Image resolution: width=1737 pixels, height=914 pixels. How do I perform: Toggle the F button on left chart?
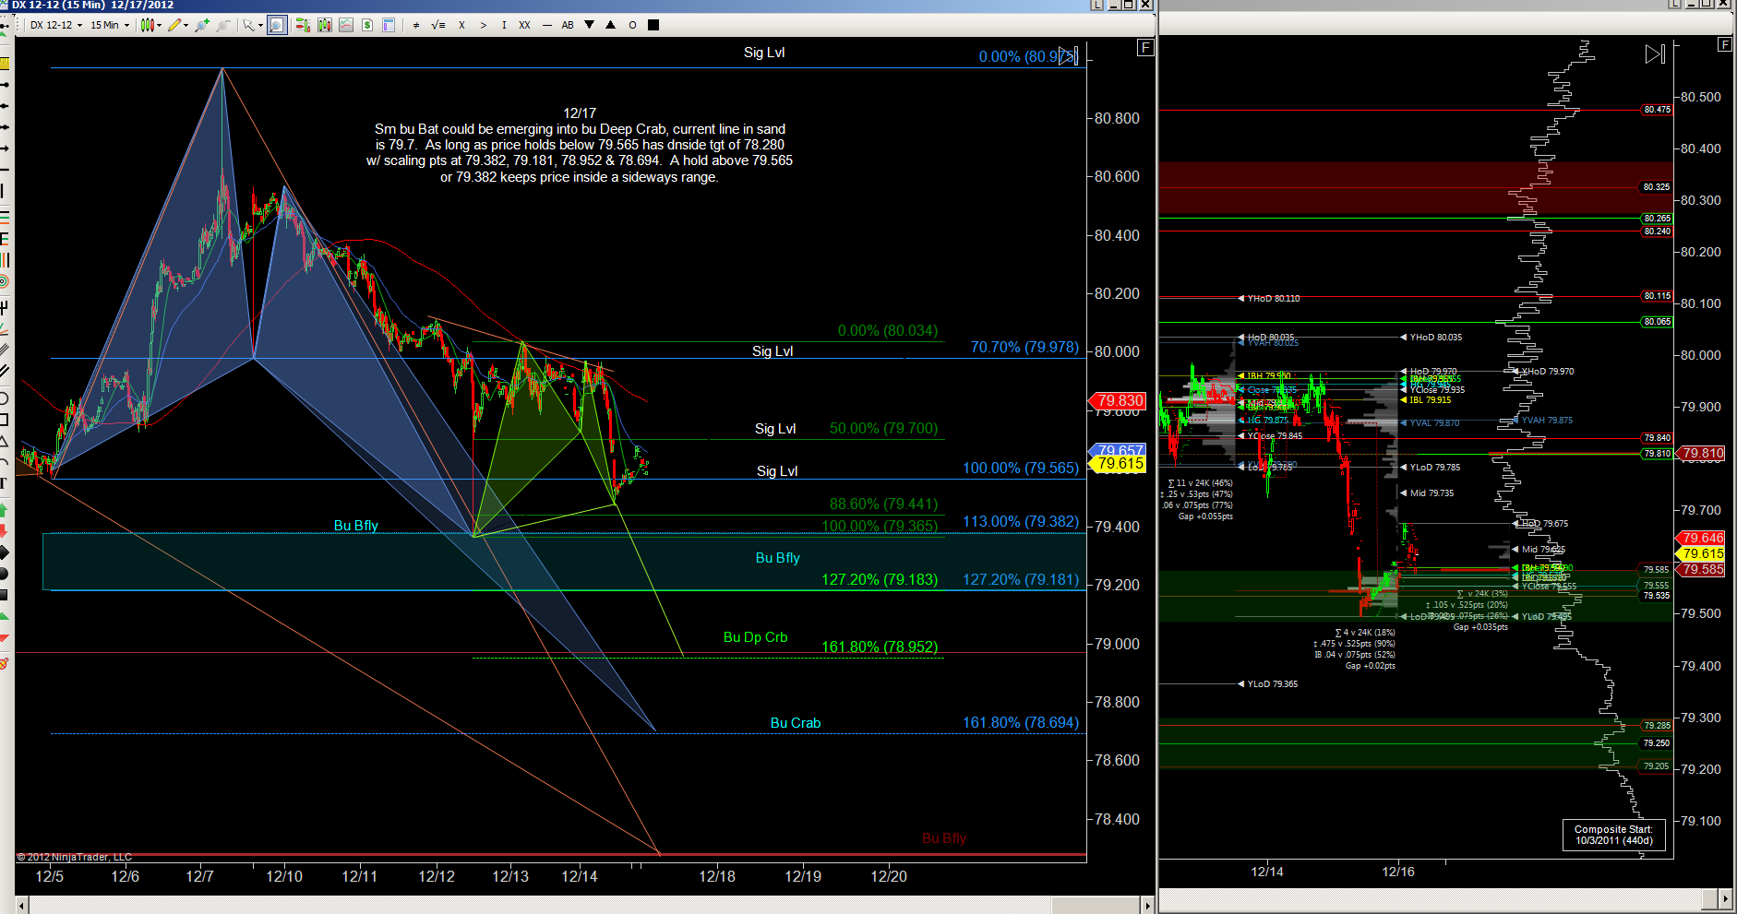[1145, 47]
